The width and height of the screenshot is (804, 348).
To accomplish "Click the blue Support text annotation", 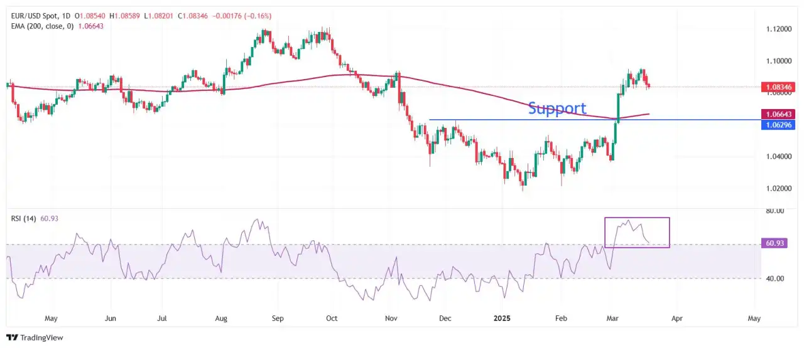I will coord(557,108).
